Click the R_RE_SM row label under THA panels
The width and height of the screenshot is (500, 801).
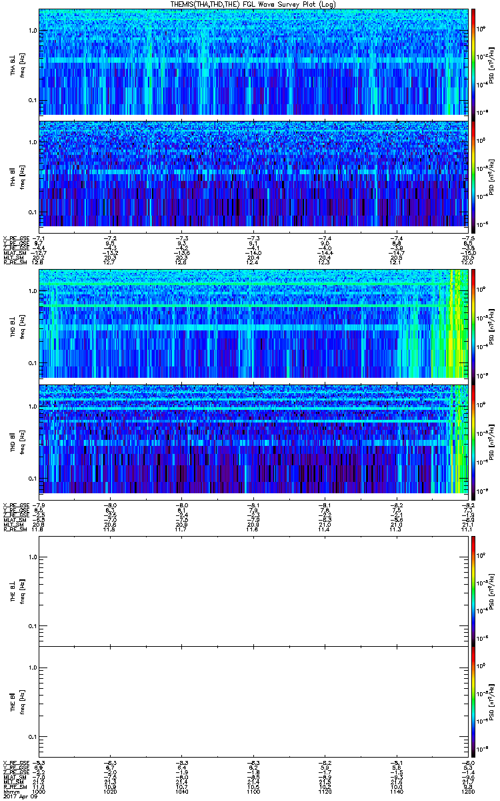[16, 262]
